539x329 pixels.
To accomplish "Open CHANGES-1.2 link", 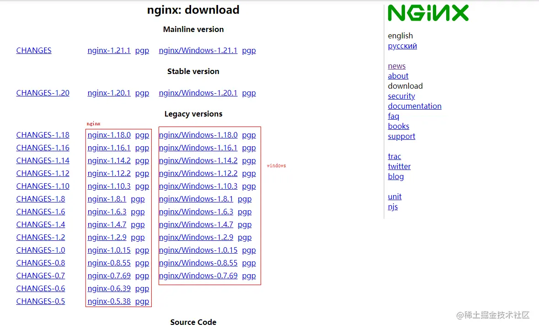I will tap(41, 237).
